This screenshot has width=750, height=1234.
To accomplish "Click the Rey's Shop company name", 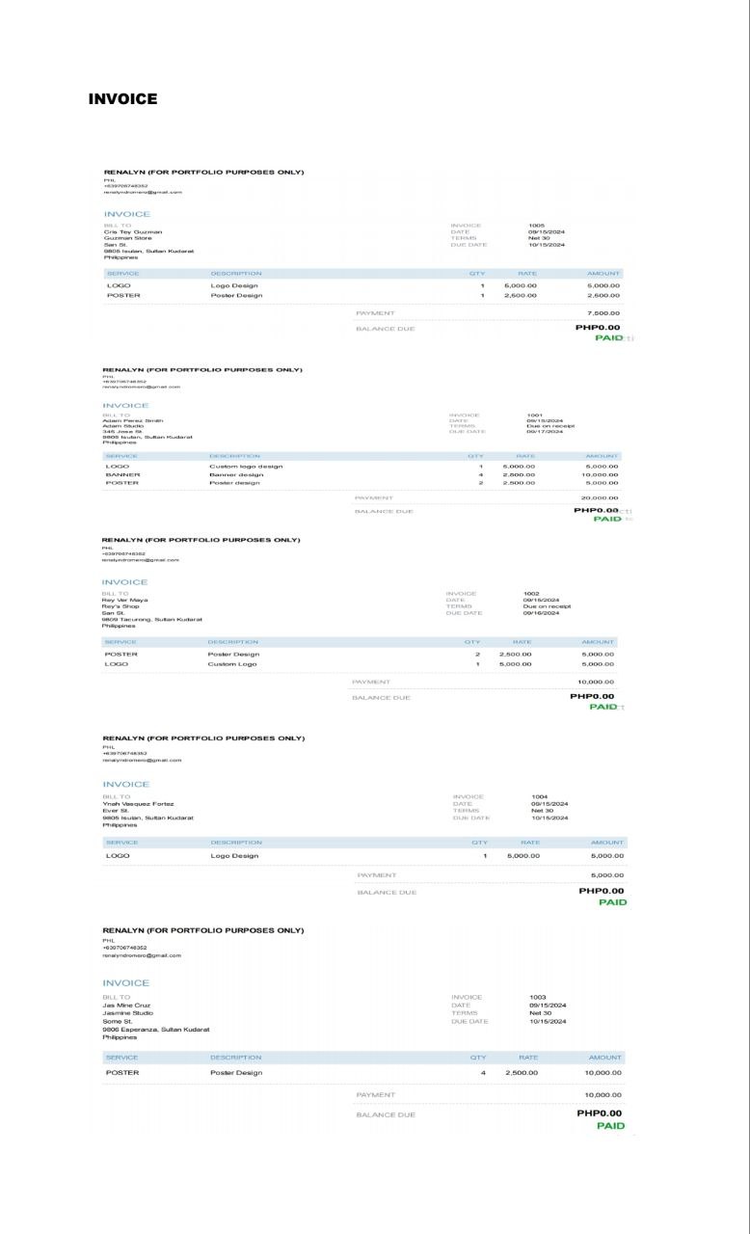I will pyautogui.click(x=121, y=606).
